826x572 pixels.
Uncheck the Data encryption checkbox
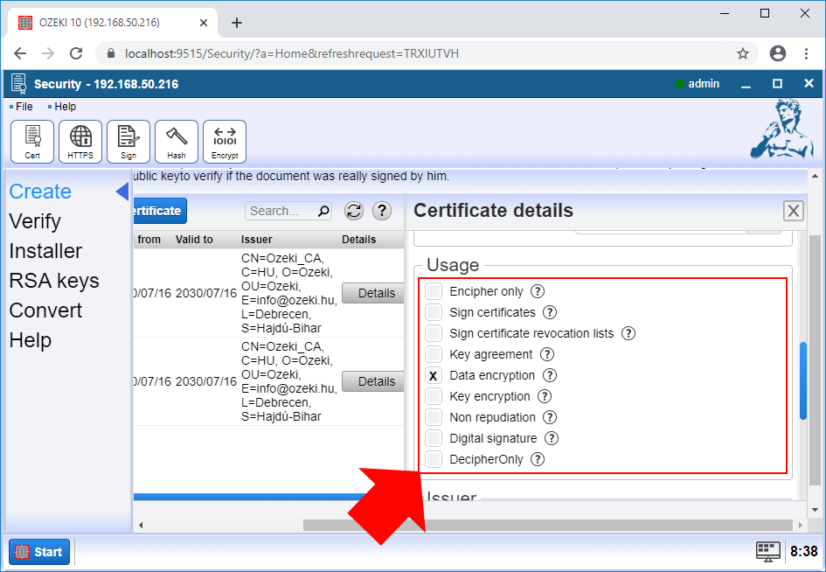point(434,375)
